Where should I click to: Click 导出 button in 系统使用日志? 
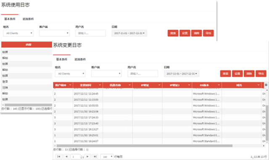point(208,33)
